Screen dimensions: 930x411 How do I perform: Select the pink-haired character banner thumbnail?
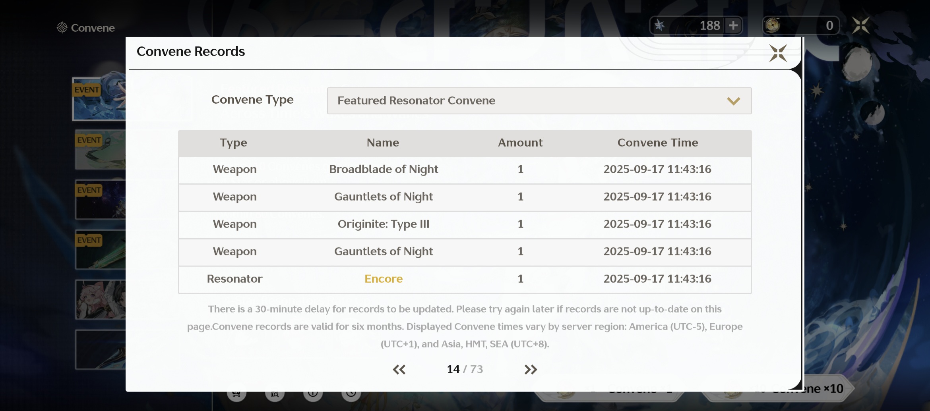click(x=101, y=299)
